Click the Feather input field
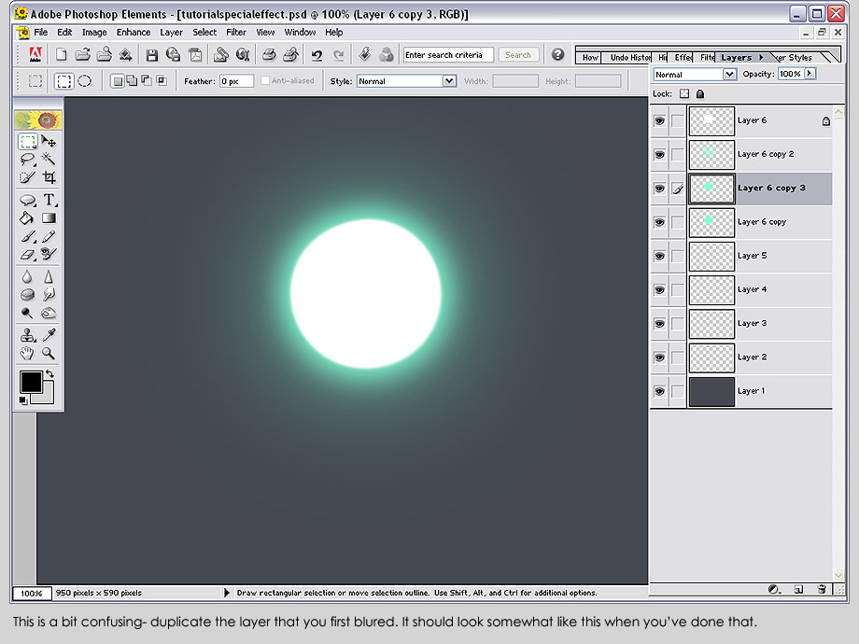Screen dimensions: 859x644 (x=236, y=81)
